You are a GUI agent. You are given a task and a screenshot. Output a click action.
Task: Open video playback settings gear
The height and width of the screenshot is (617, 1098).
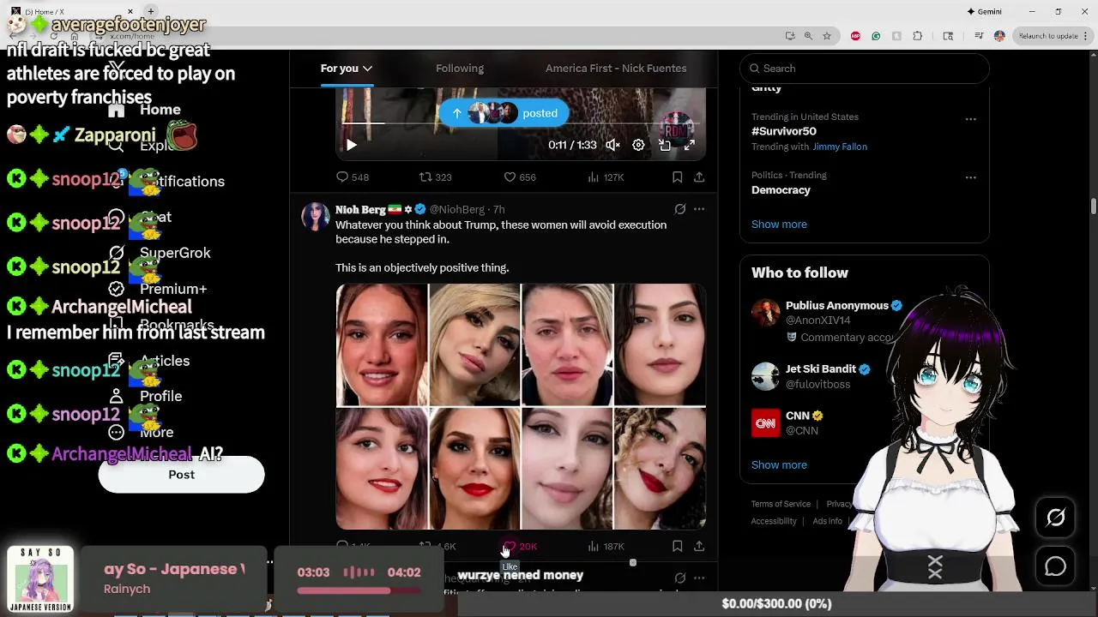(638, 146)
